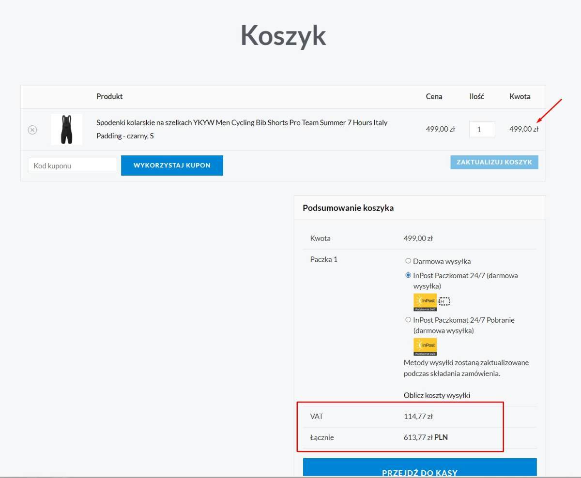The image size is (581, 478).
Task: Open the bib shorts product thumbnail
Action: 66,129
